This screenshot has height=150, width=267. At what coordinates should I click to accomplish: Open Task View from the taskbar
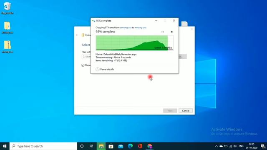pos(91,146)
